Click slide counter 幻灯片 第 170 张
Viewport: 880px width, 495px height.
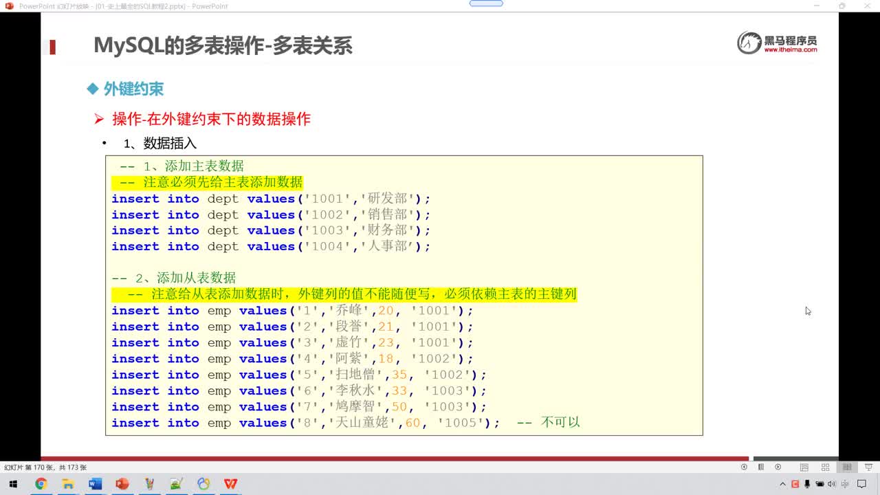45,467
